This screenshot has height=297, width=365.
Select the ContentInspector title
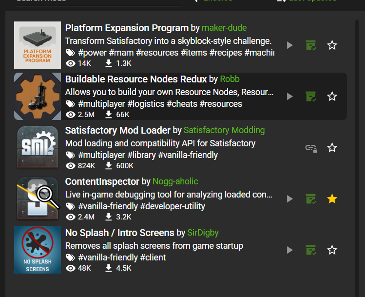coord(102,182)
